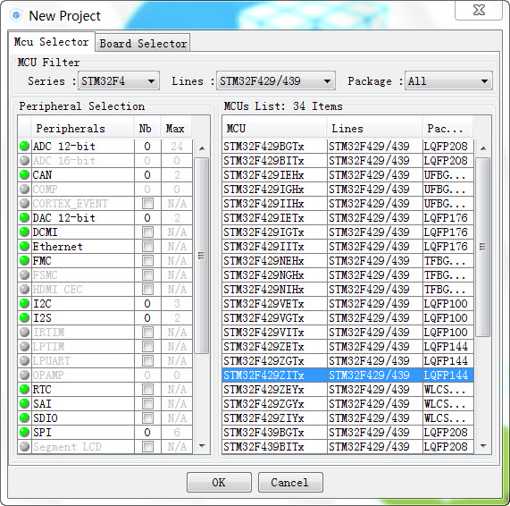Click the peripheral list scroll down arrow
The height and width of the screenshot is (506, 510).
[202, 446]
